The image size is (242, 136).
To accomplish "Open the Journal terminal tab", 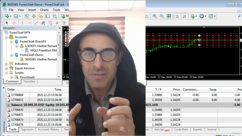I will click(x=212, y=130).
